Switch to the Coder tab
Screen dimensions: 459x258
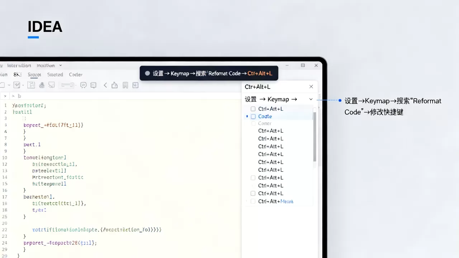(x=76, y=75)
